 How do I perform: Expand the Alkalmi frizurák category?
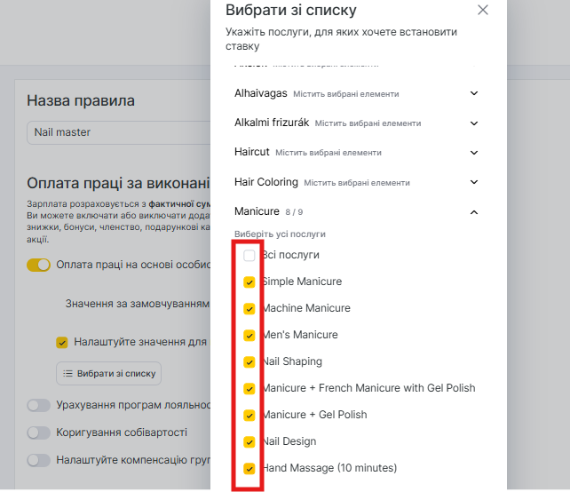coord(473,123)
